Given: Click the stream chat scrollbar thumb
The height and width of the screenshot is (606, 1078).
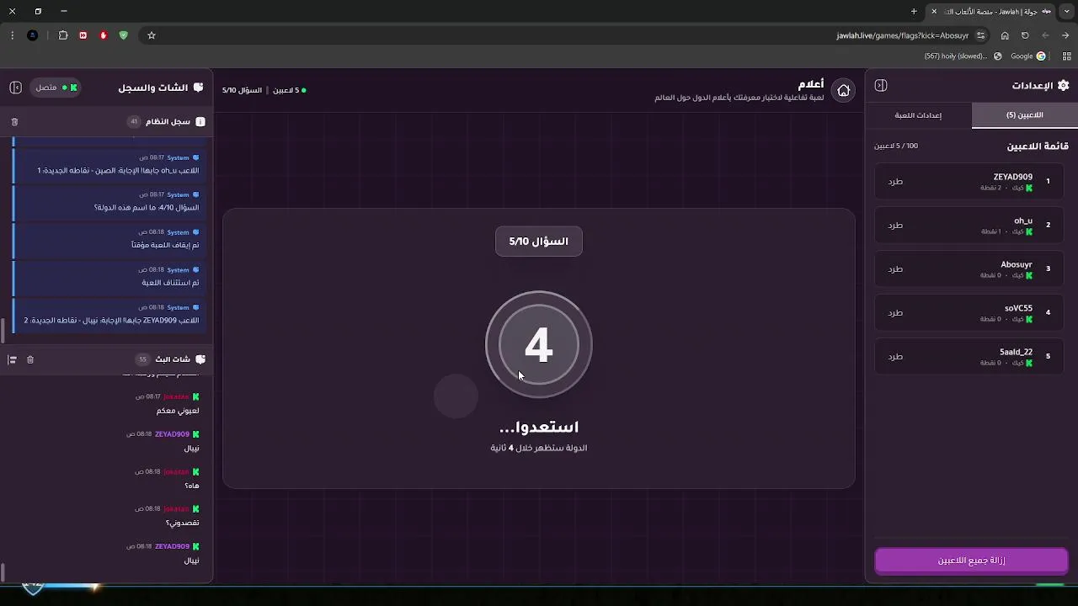Looking at the screenshot, I should (x=3, y=572).
